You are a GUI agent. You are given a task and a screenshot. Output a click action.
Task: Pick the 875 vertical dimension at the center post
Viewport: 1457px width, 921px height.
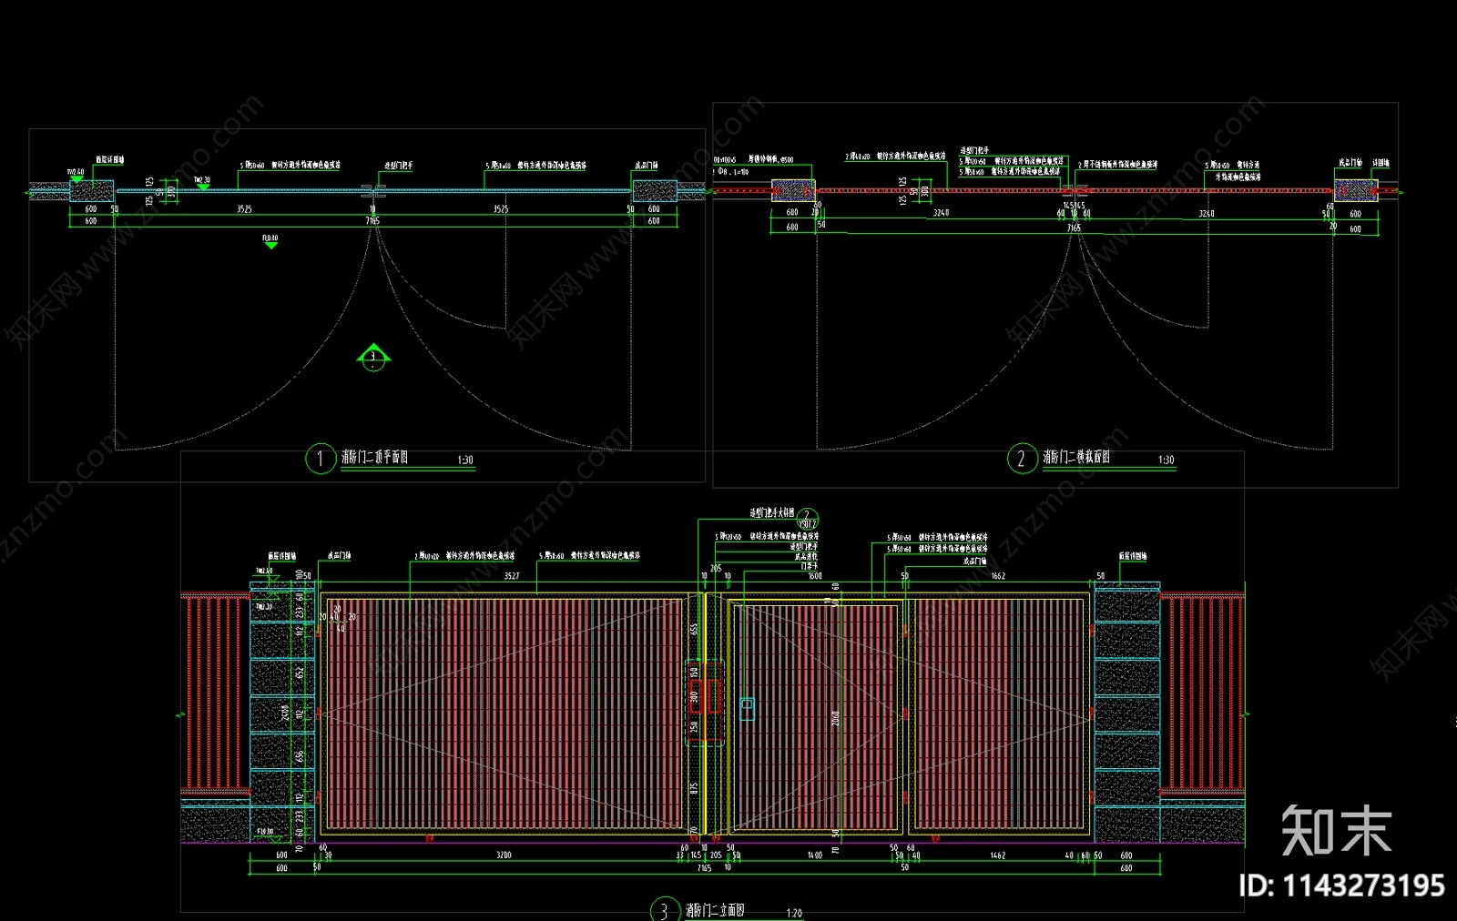click(694, 788)
